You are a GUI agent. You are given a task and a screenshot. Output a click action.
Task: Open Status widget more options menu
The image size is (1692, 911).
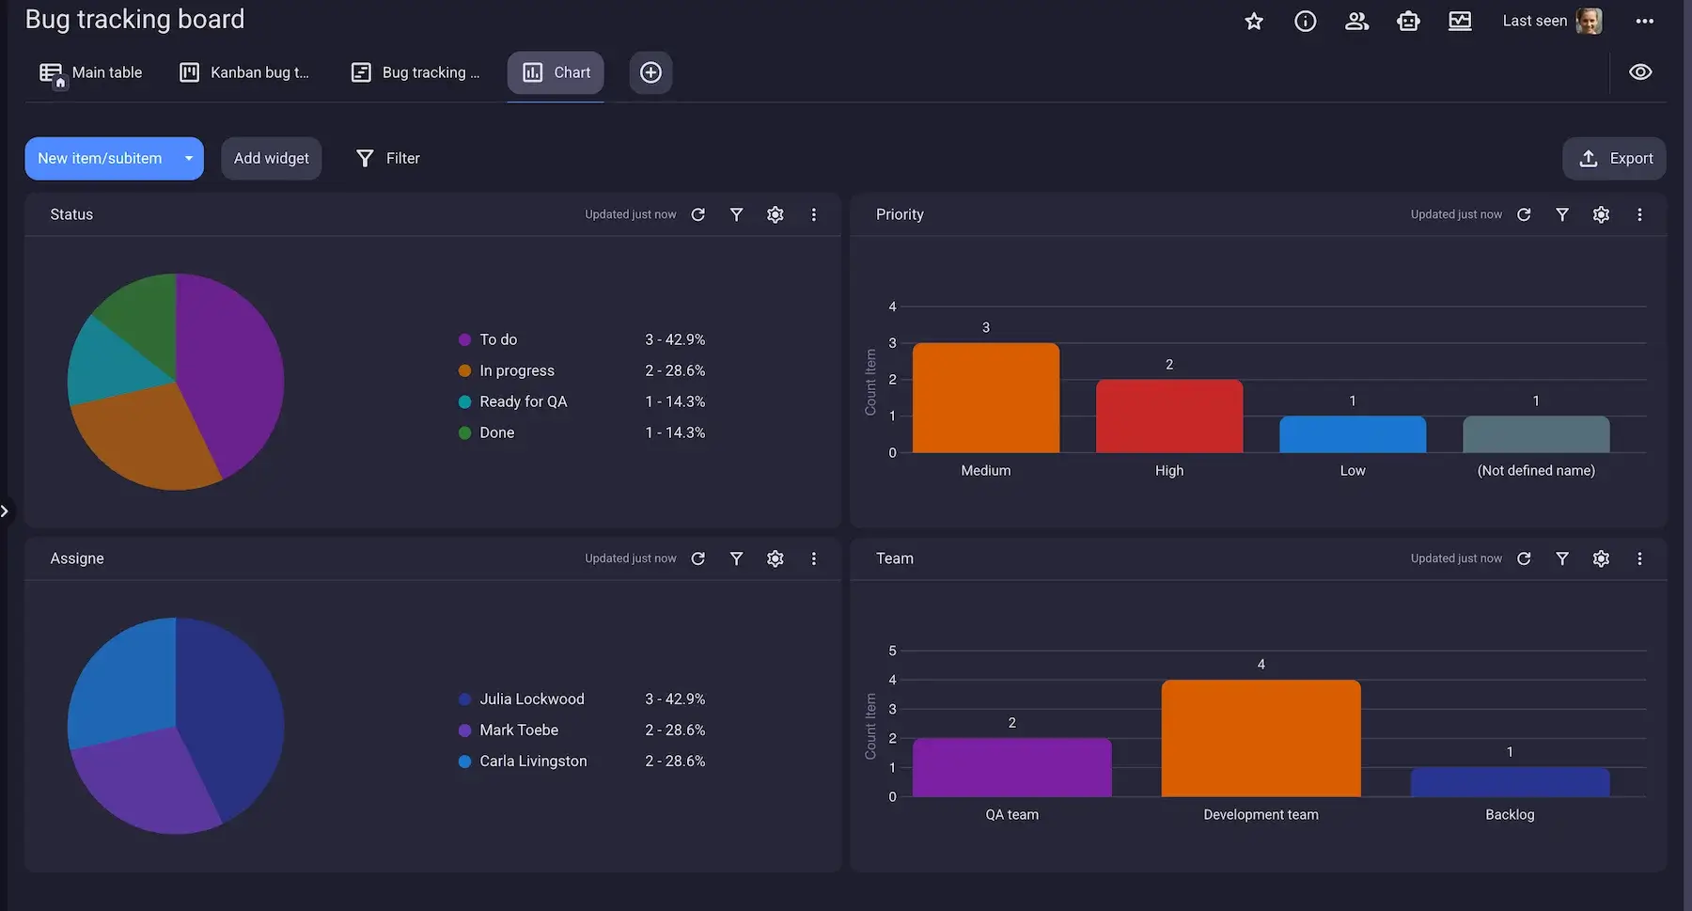[x=814, y=214]
